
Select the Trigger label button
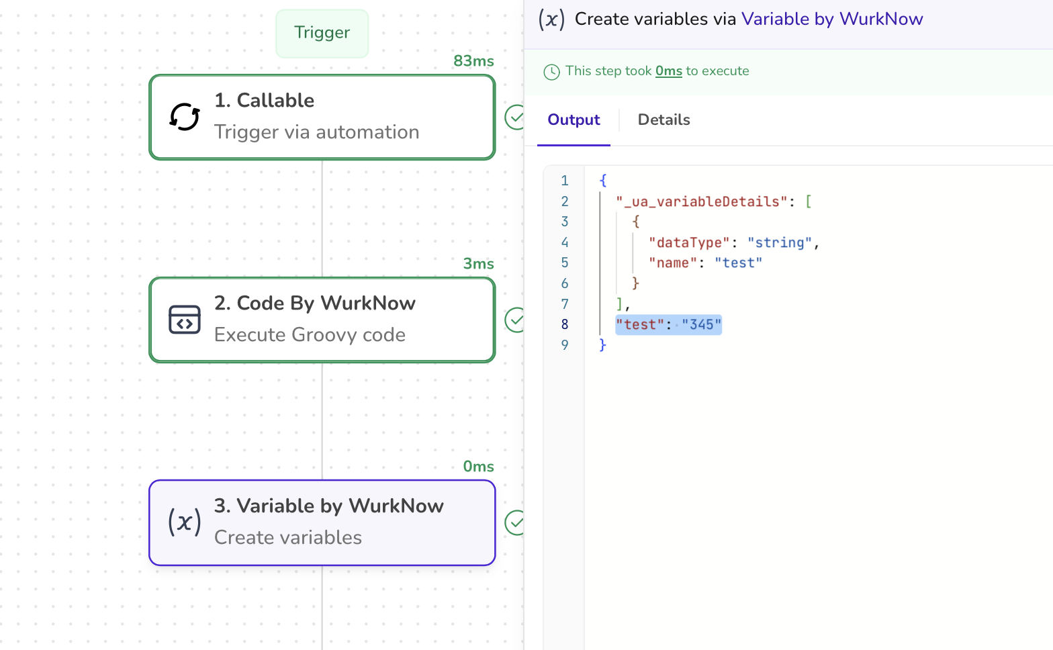322,33
